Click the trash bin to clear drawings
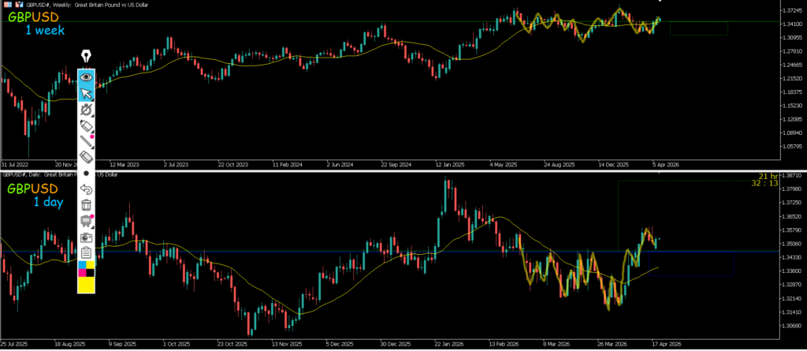The width and height of the screenshot is (807, 351). [87, 205]
